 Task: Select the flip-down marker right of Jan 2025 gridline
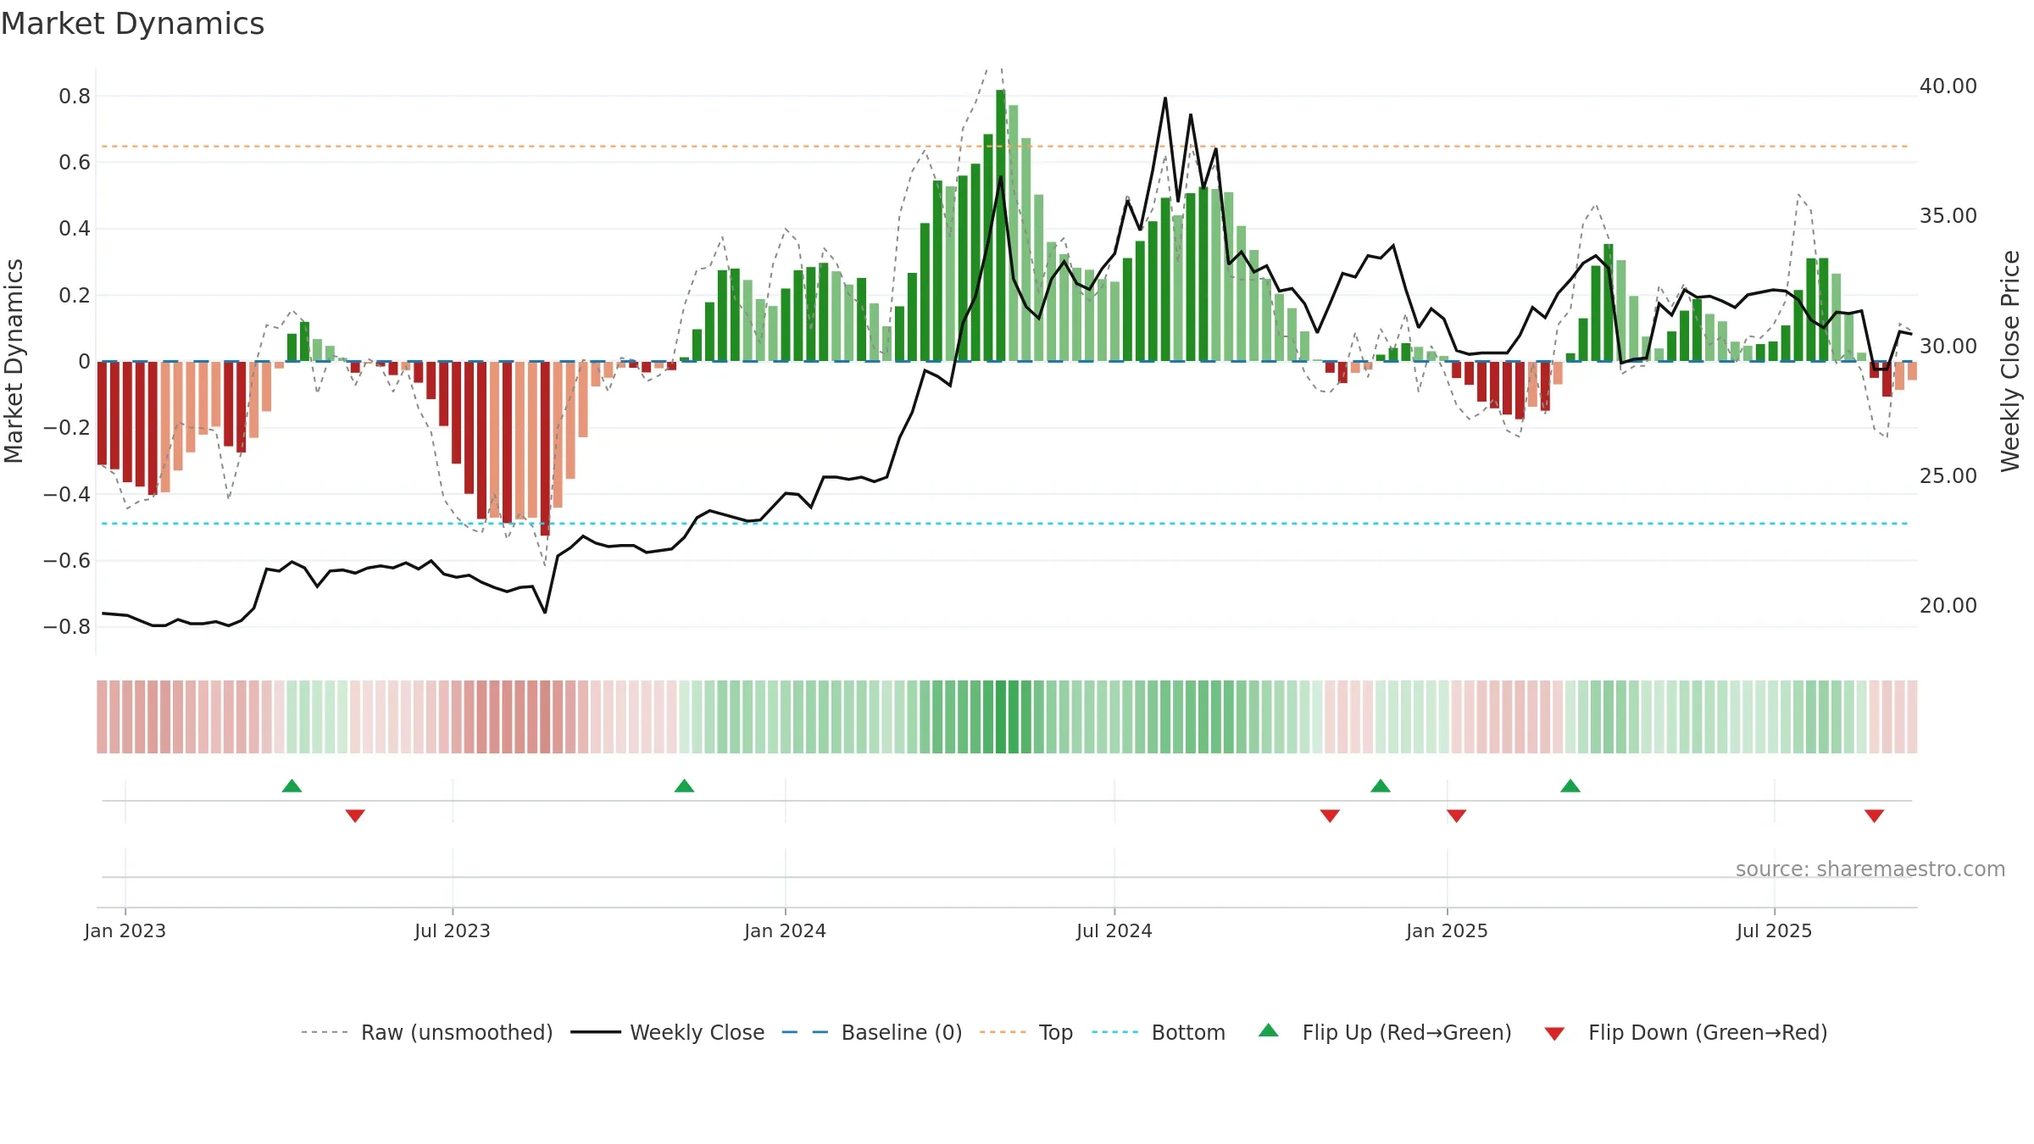[x=1456, y=816]
